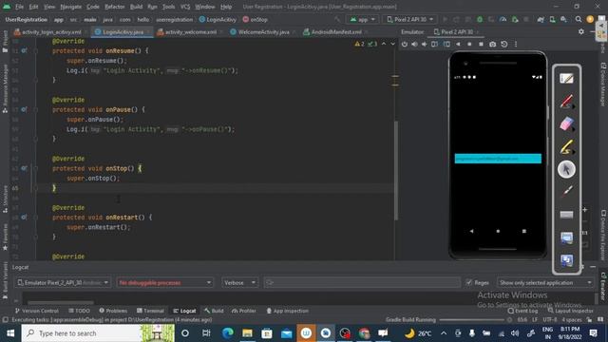Open File Explorer from the taskbar
608x342 pixels.
point(247,333)
